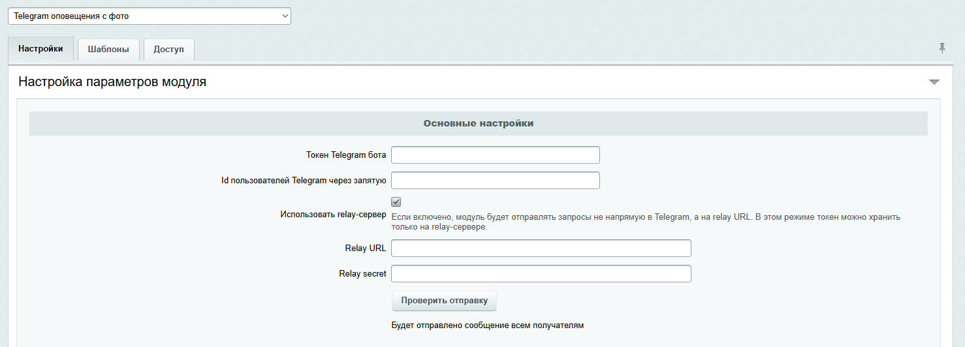Click the Telegram user Id input field

(x=495, y=181)
